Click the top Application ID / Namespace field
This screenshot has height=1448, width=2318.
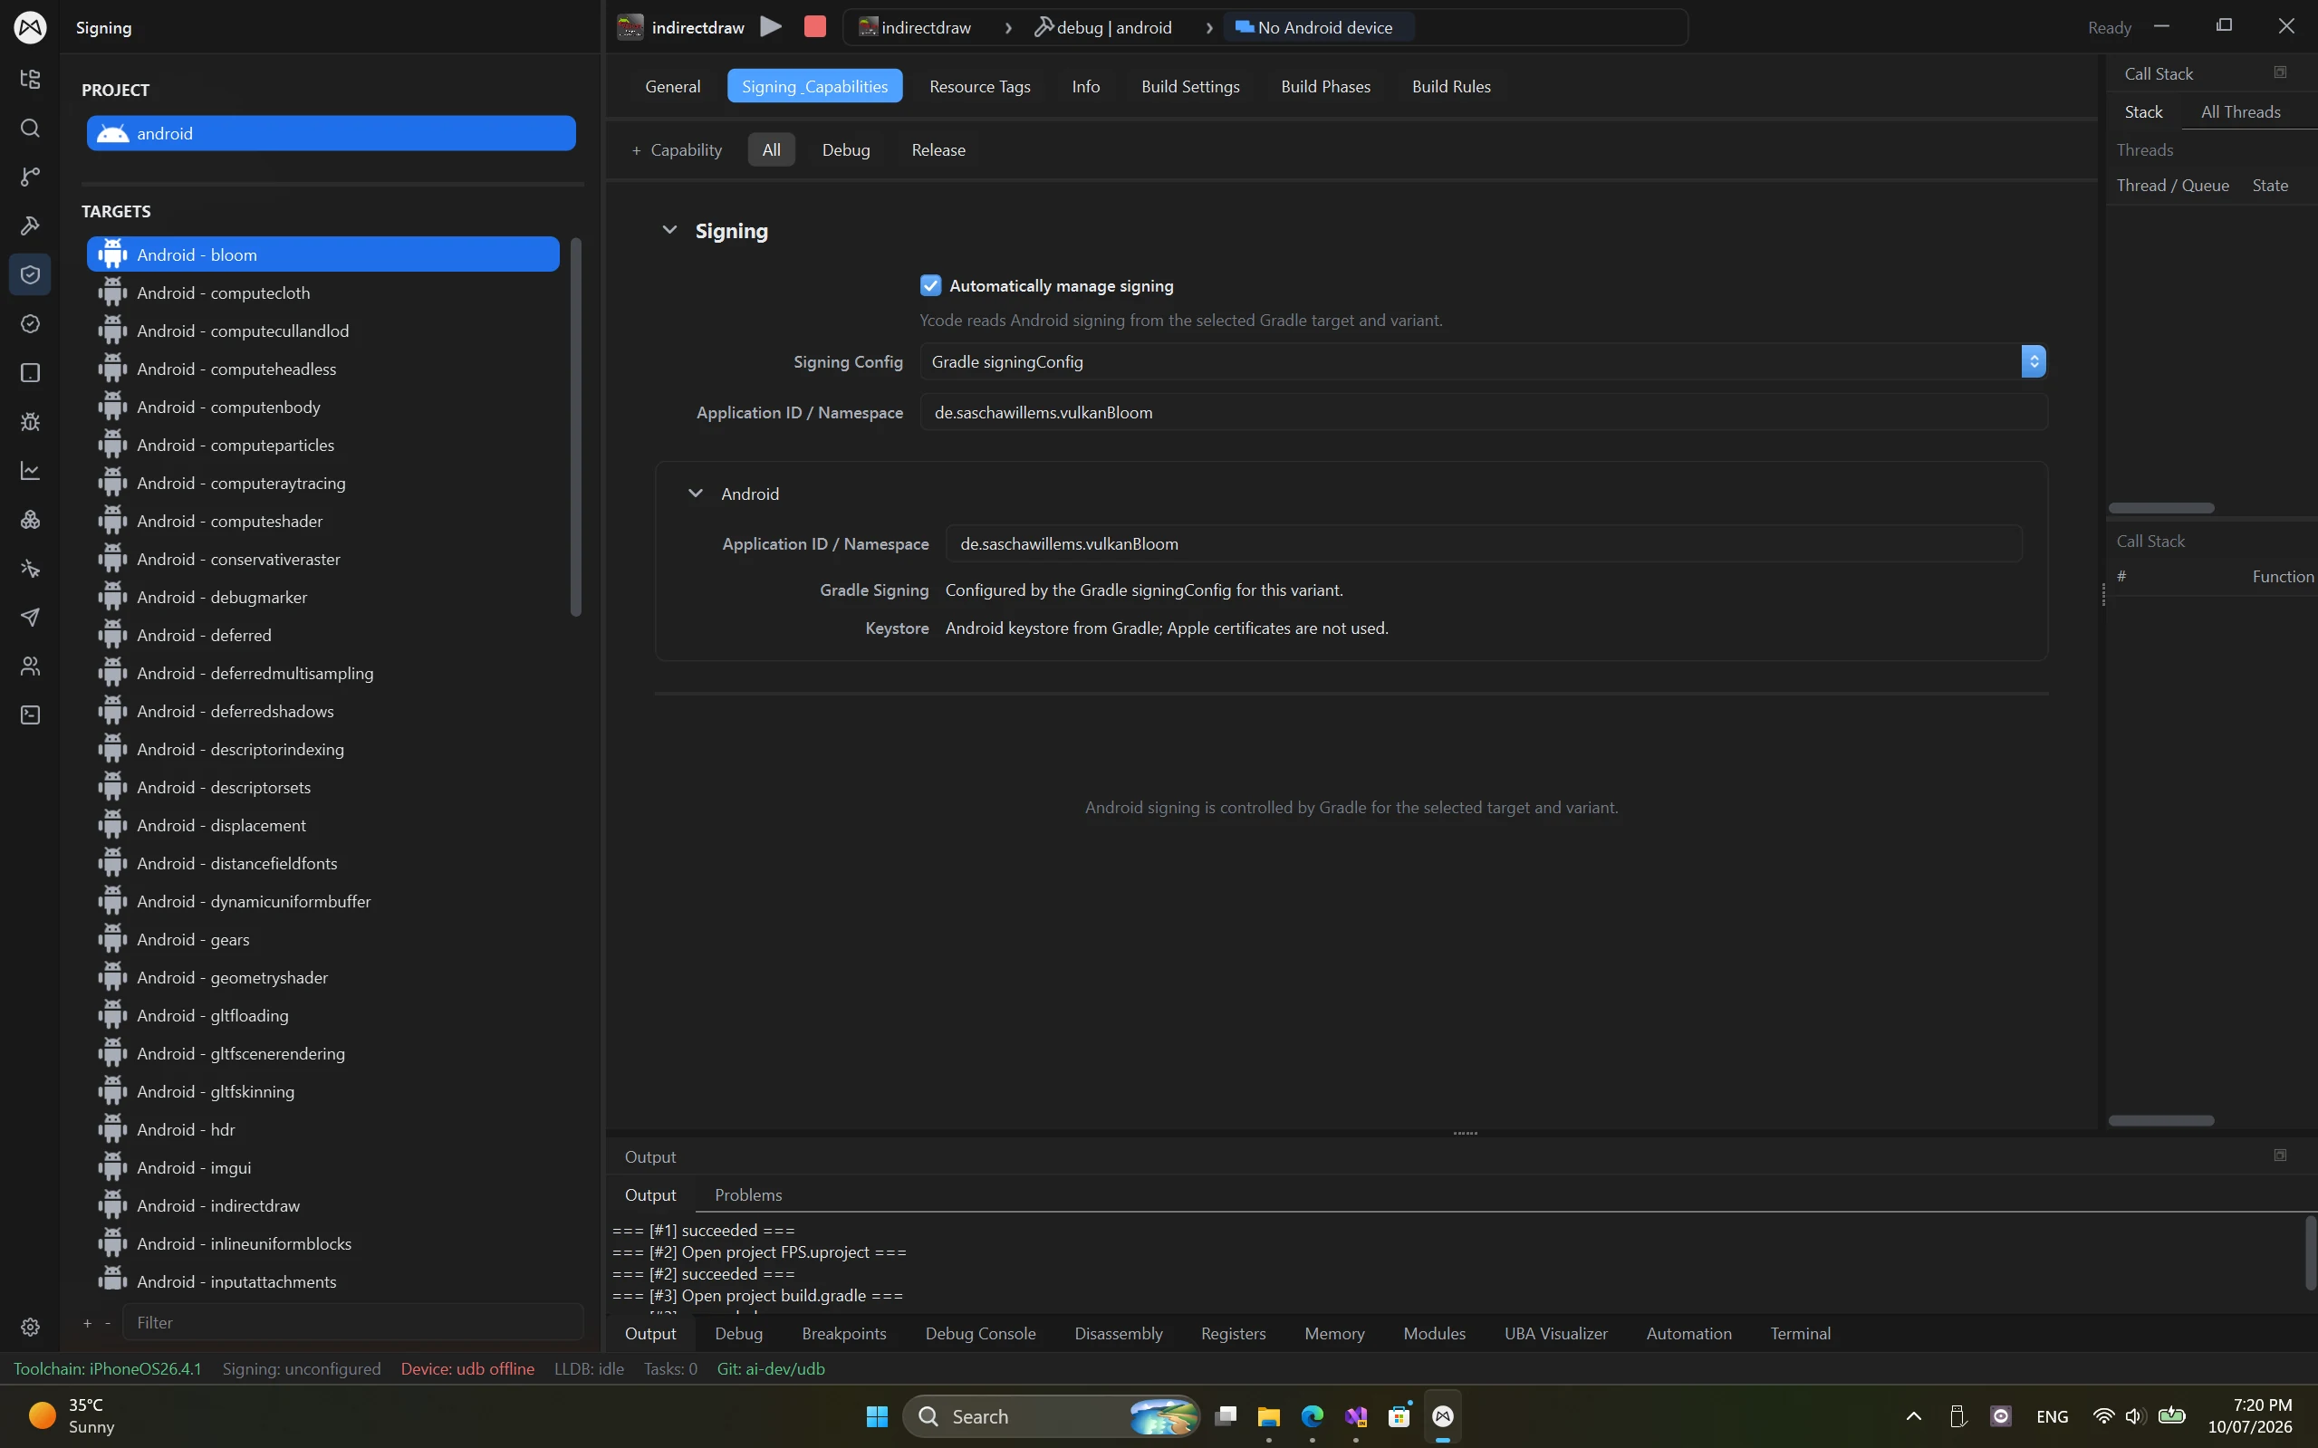coord(1483,413)
